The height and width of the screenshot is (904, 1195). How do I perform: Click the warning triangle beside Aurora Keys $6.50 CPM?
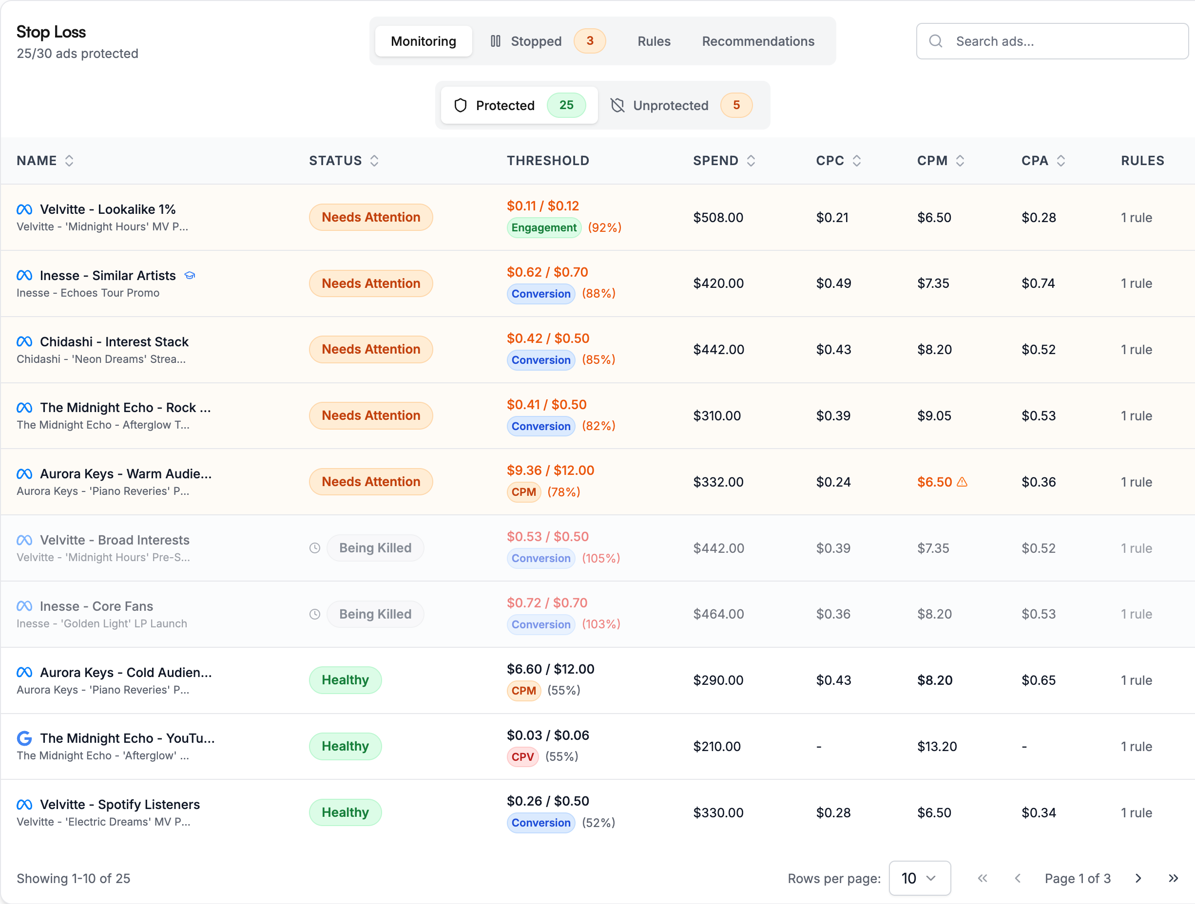click(x=962, y=482)
